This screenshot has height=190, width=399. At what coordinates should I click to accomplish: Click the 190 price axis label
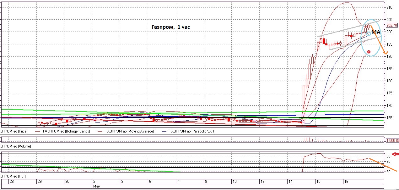(x=390, y=57)
